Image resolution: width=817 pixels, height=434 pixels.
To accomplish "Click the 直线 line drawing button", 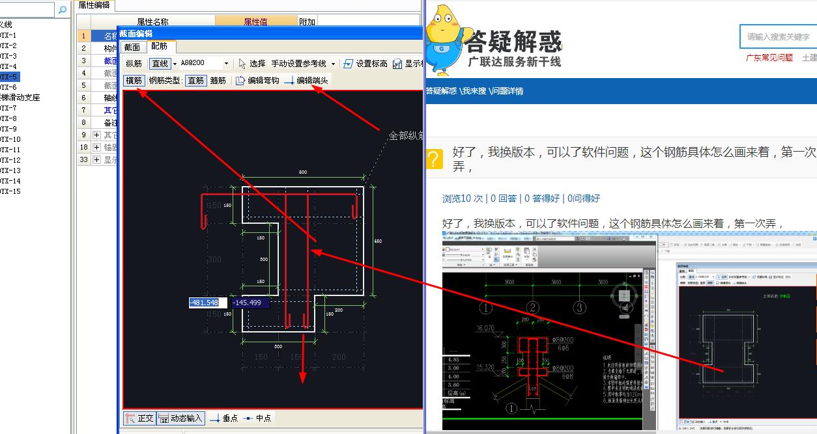I will (x=160, y=64).
